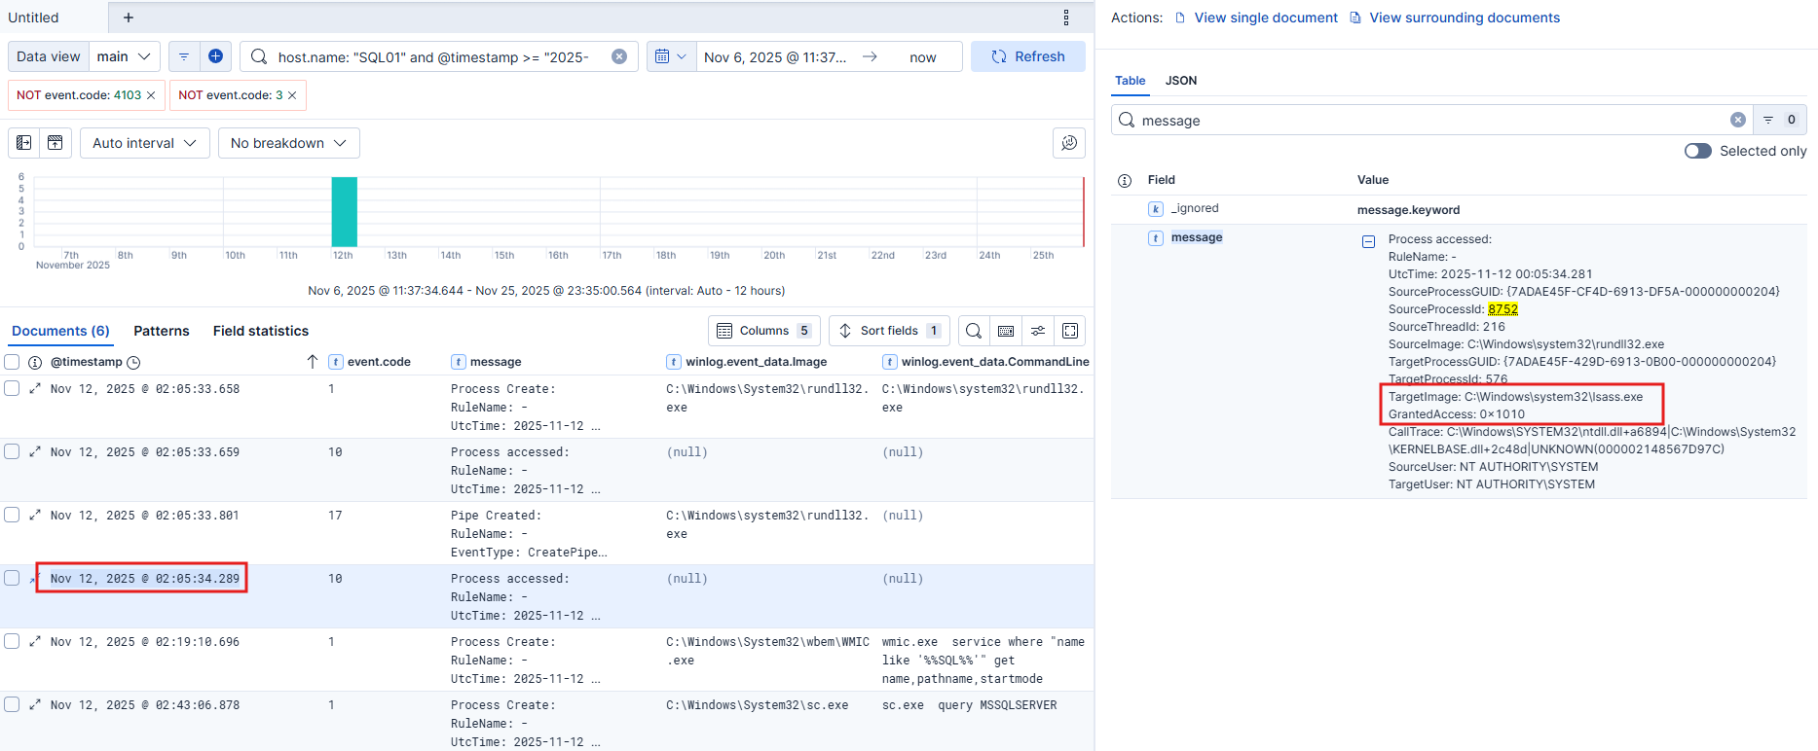Image resolution: width=1818 pixels, height=751 pixels.
Task: Open chart visualization options icon
Action: coord(1068,143)
